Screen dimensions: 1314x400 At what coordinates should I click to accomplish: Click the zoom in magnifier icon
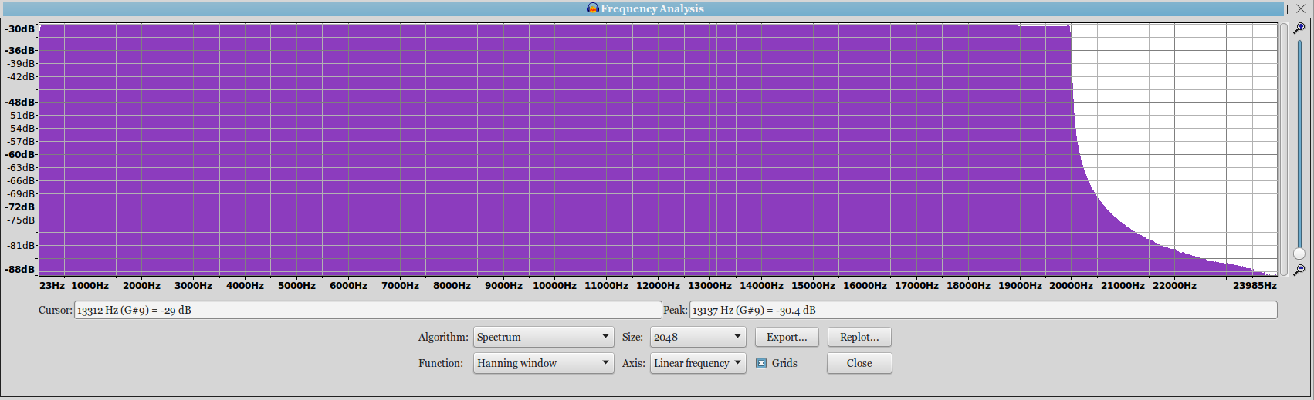coord(1299,28)
